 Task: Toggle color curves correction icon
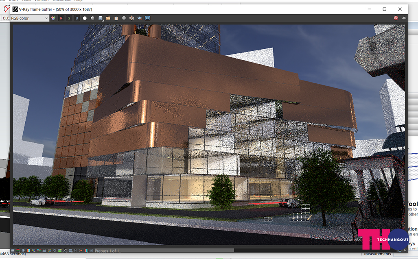[49, 250]
